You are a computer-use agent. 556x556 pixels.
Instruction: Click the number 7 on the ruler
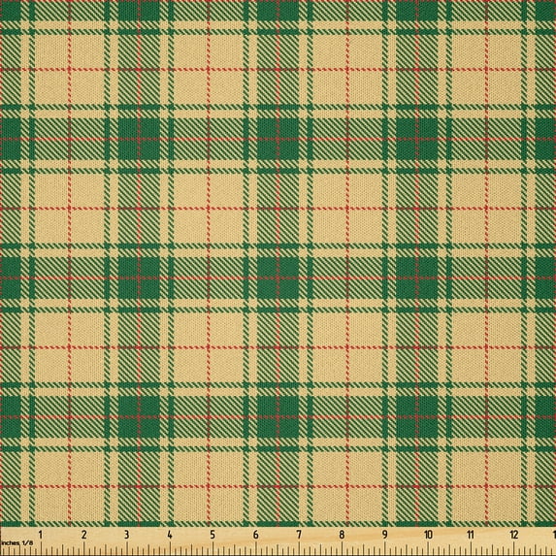(299, 535)
